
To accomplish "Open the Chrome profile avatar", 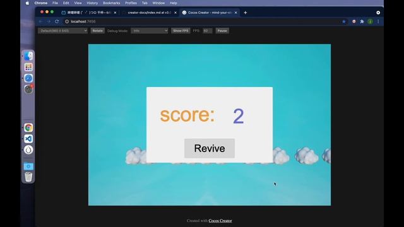I will pos(371,21).
